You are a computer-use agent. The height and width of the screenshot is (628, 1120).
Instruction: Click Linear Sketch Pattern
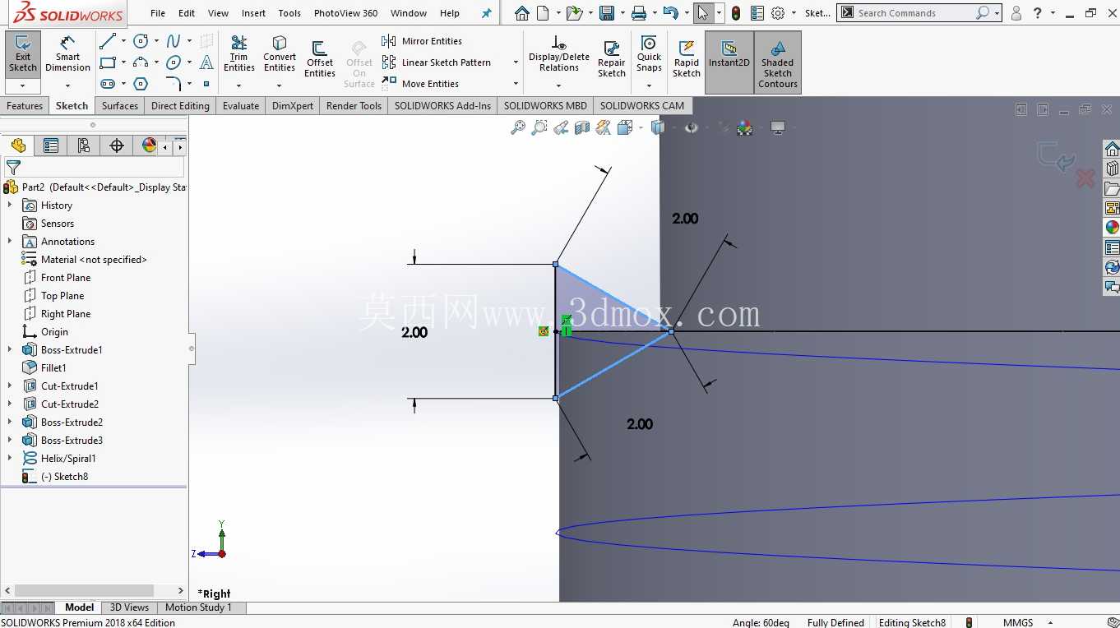[437, 62]
